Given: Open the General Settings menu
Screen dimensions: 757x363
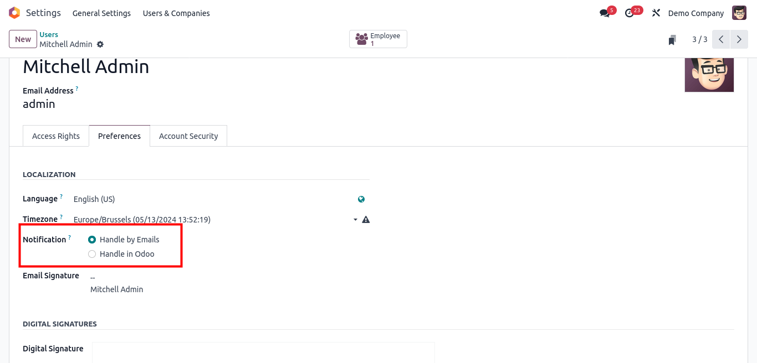Looking at the screenshot, I should tap(101, 13).
